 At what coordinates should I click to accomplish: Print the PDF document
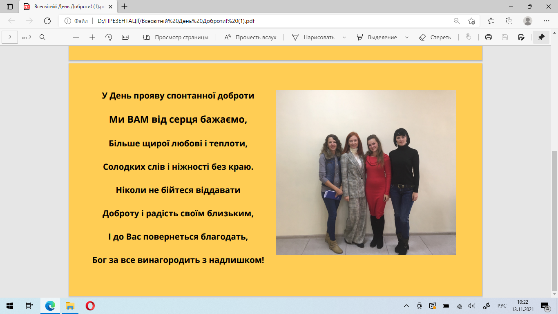489,37
